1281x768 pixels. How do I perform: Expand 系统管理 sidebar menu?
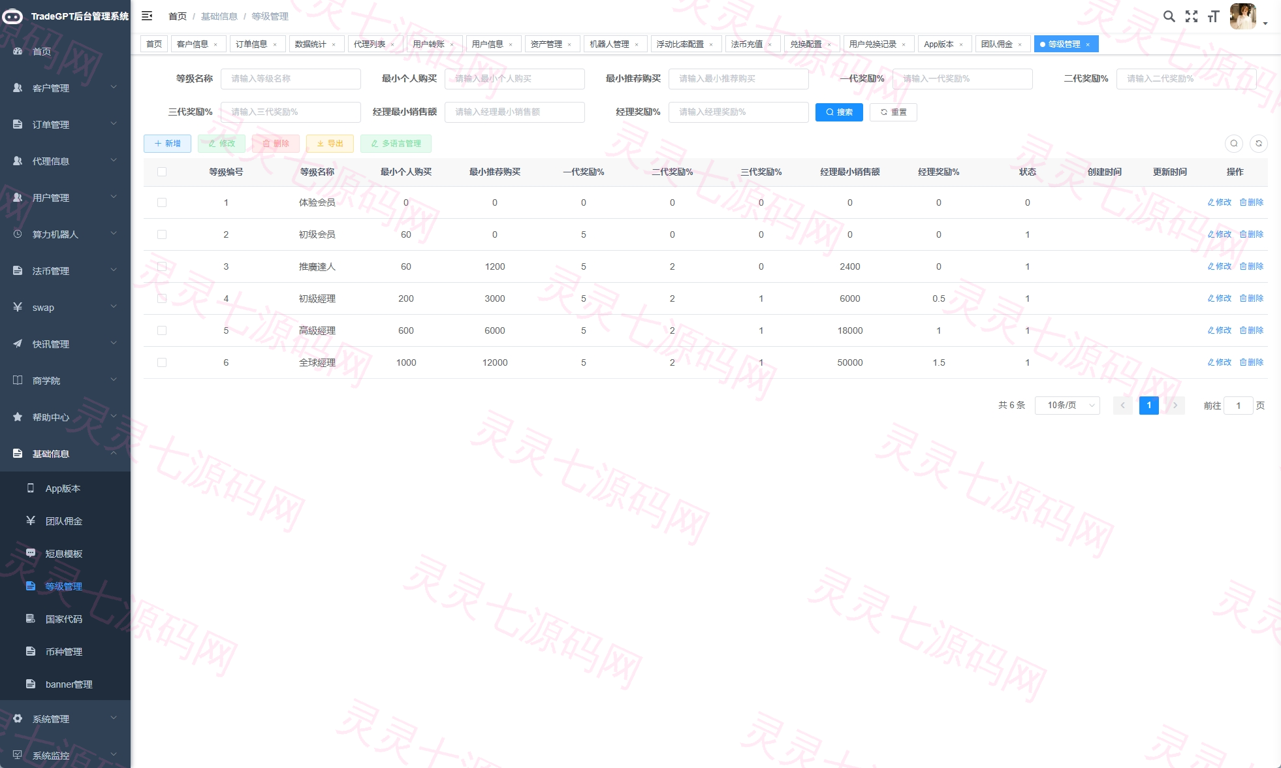click(65, 719)
